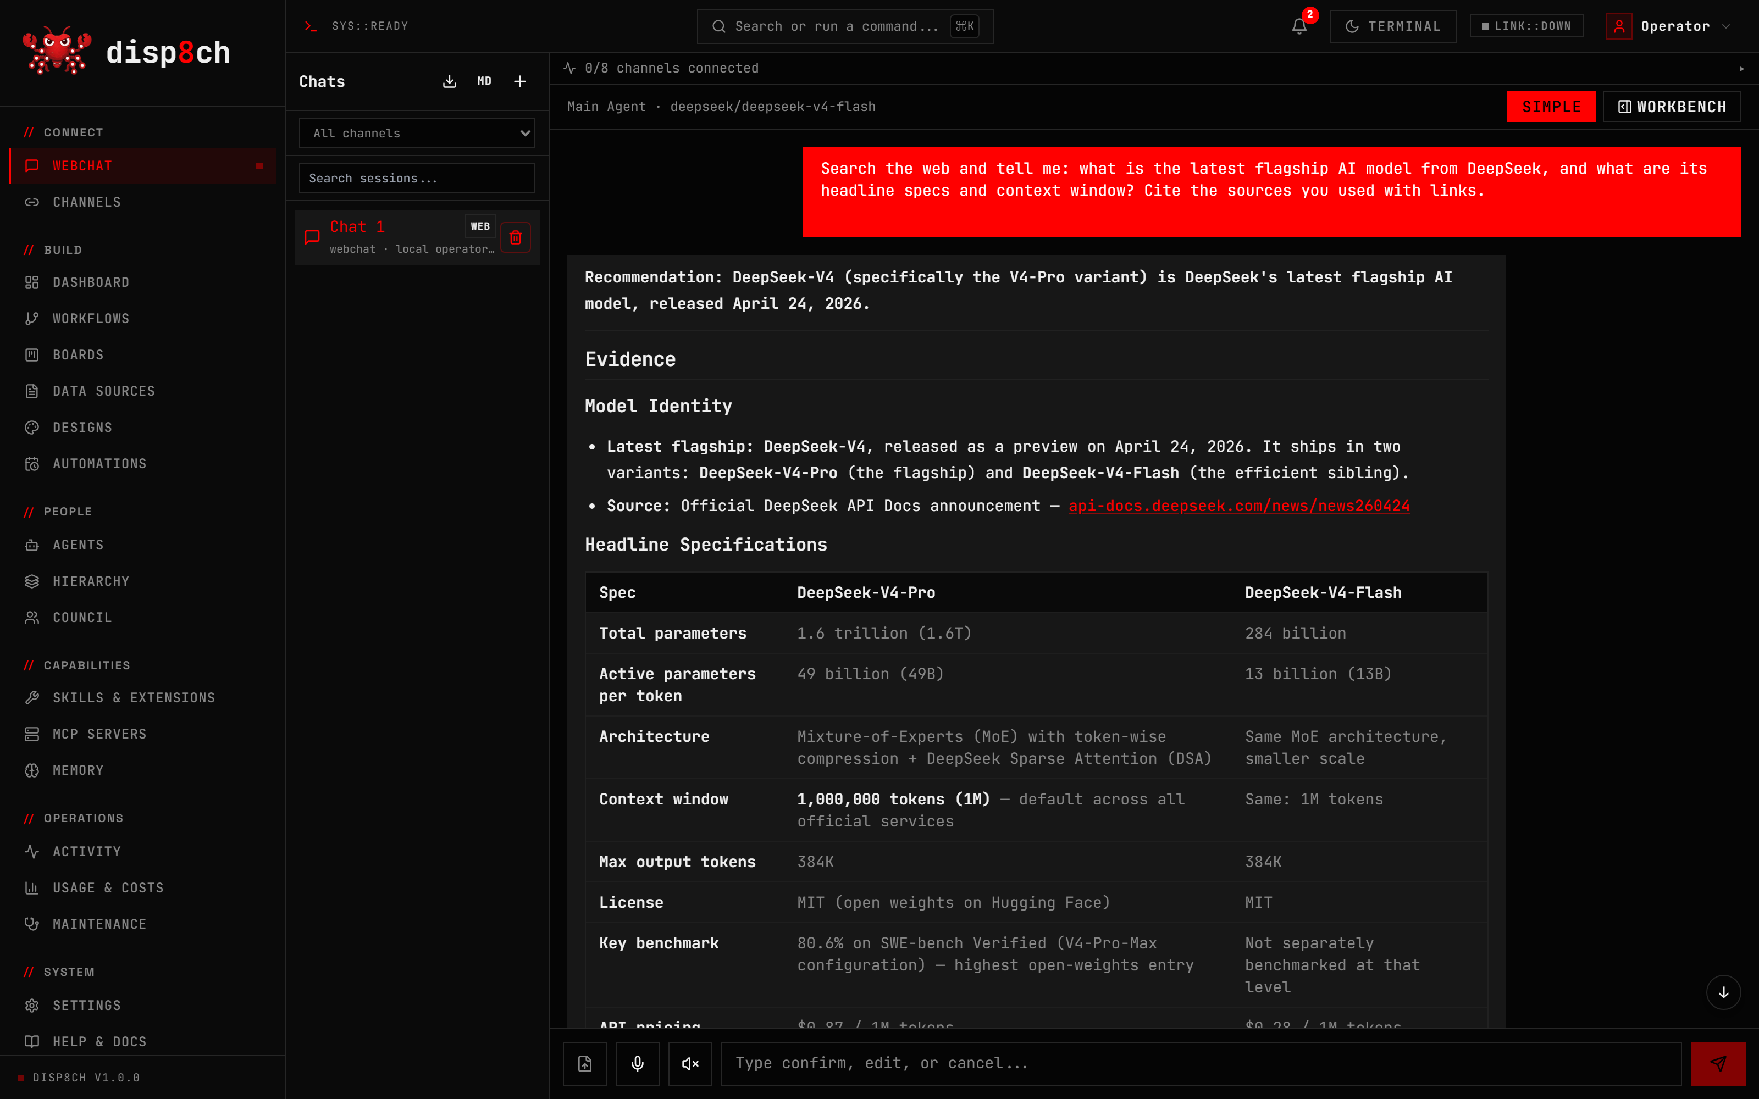Click the DeepSeek-V4-Flash column header
1759x1099 pixels.
tap(1323, 592)
